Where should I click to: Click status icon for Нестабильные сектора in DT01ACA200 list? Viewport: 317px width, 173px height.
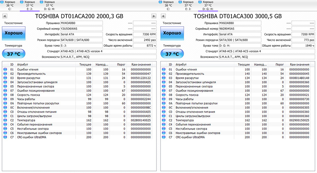5,129
